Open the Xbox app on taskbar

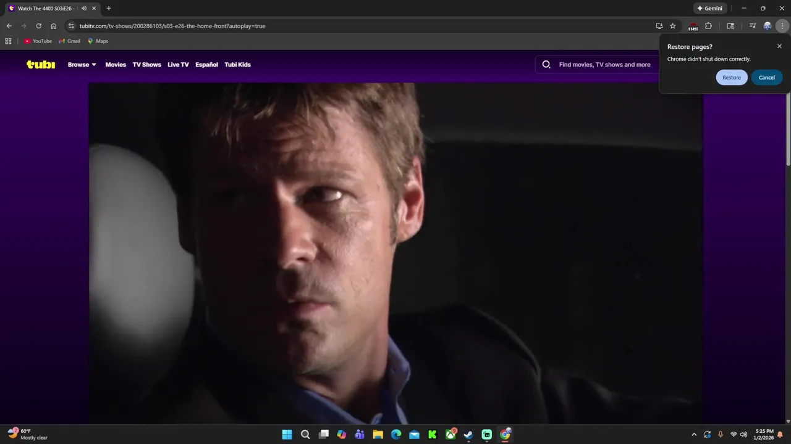pos(450,434)
